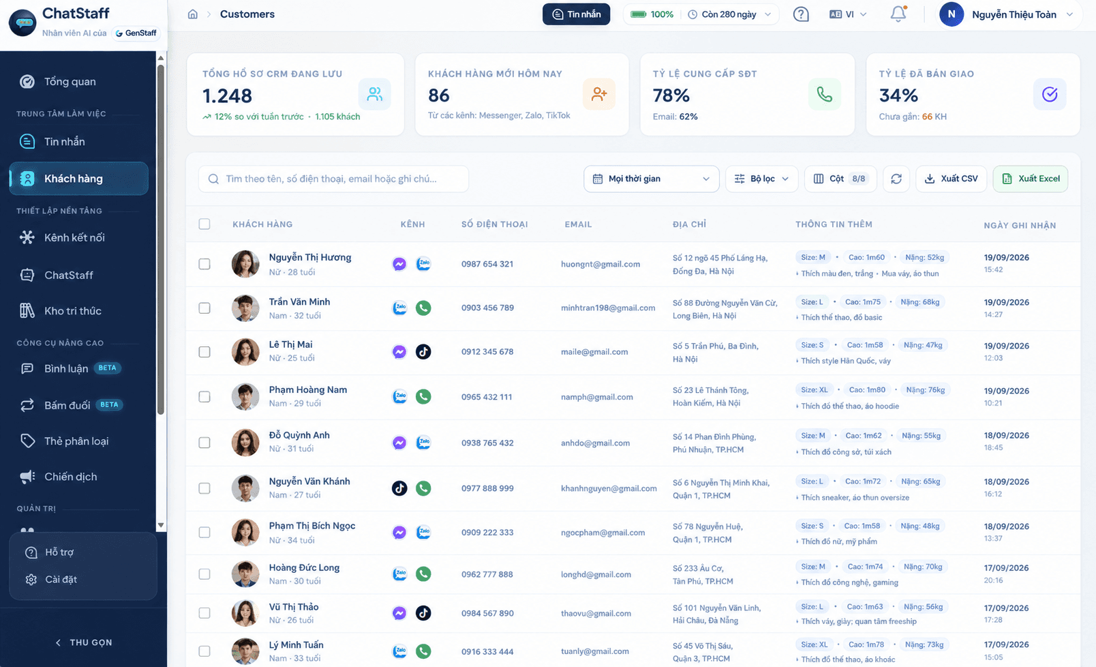Select Phạm Thị Bích Ngọc row checkbox
The width and height of the screenshot is (1096, 667).
[x=204, y=532]
